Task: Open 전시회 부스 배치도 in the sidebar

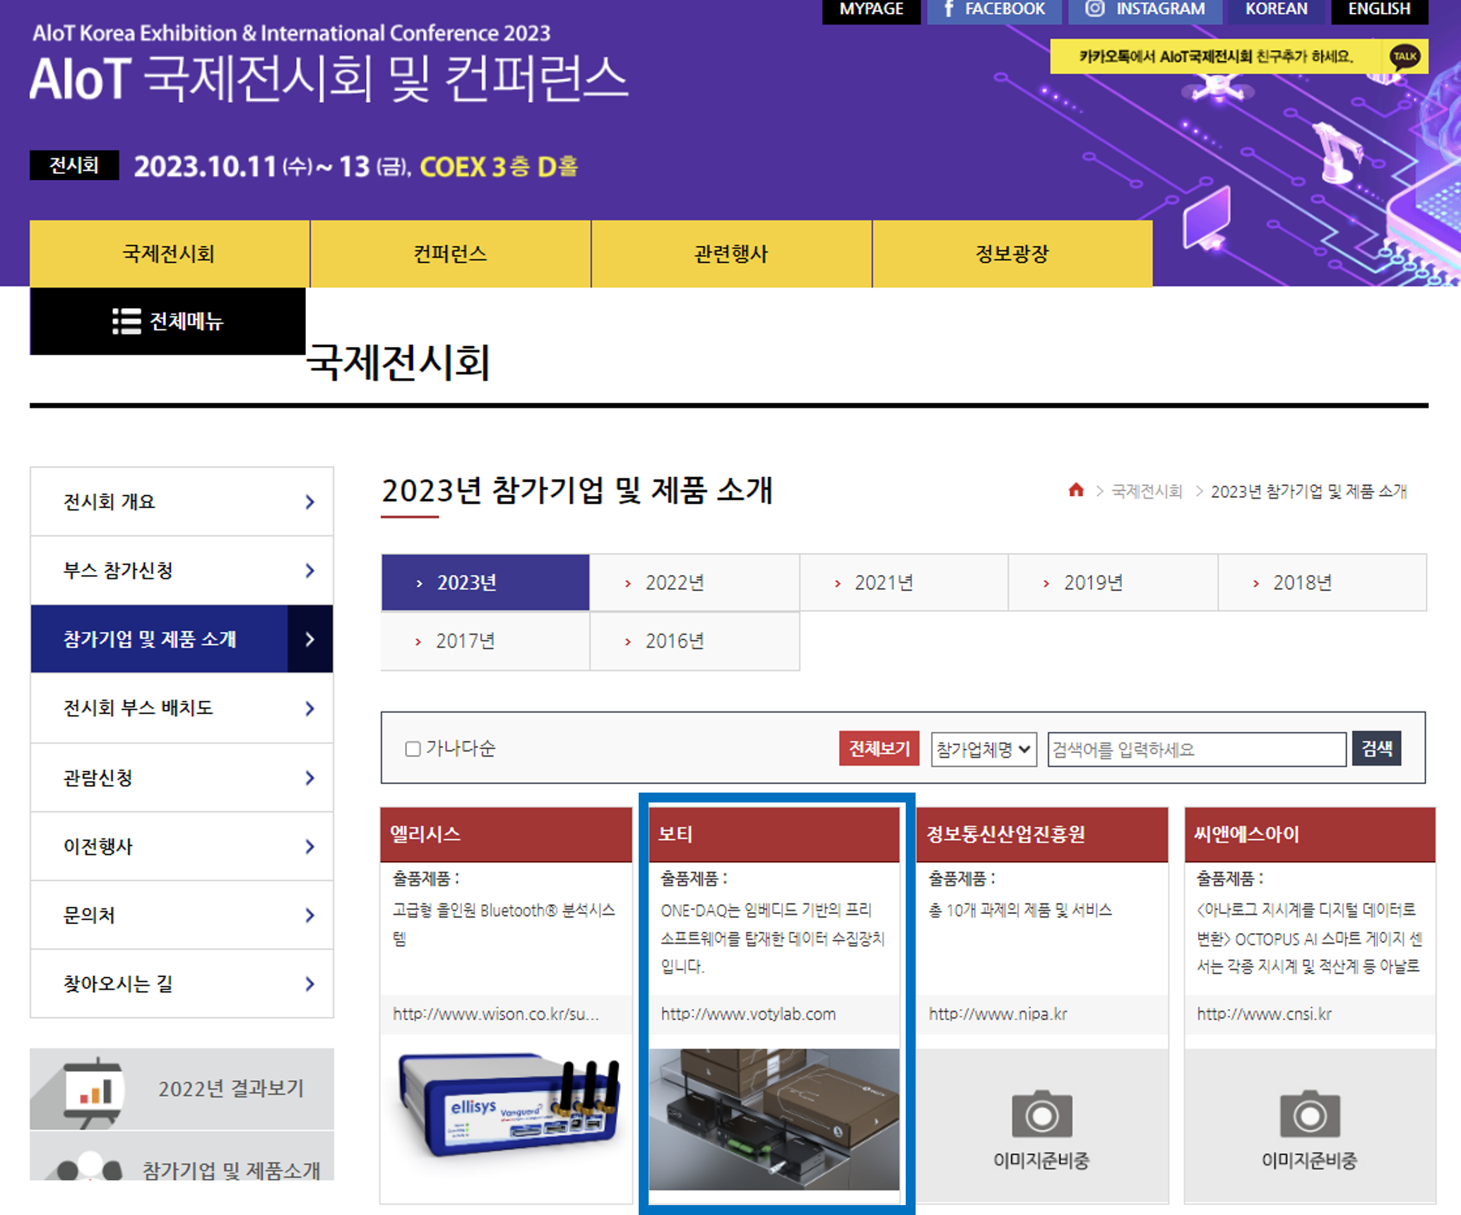Action: click(182, 708)
